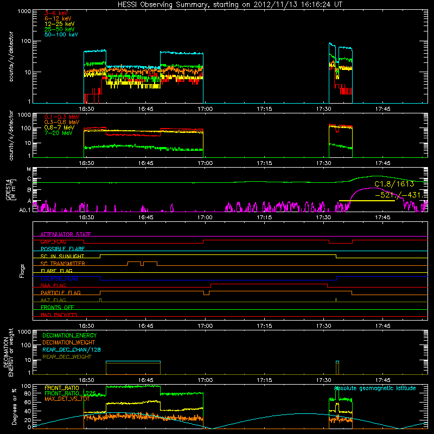Select the ATTENUATOR_STATE flag label
This screenshot has height=434, width=434.
(66, 234)
